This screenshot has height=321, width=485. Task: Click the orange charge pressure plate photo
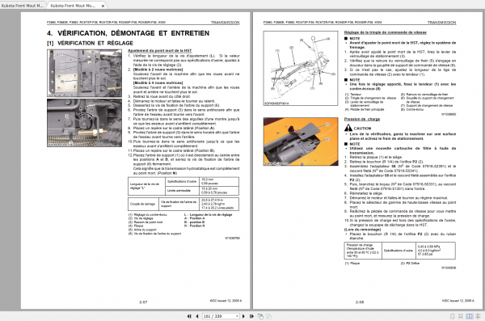301,141
